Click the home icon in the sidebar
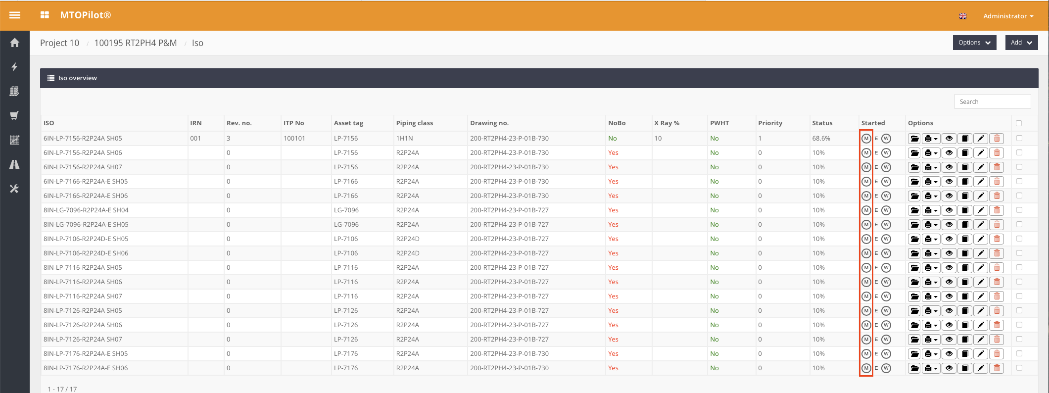This screenshot has width=1049, height=393. coord(15,43)
